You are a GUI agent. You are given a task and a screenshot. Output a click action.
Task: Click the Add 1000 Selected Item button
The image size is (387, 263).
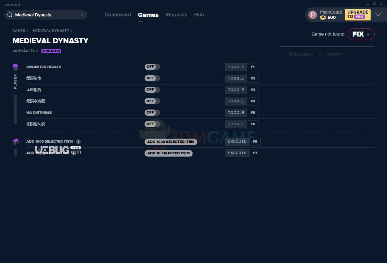click(x=171, y=142)
